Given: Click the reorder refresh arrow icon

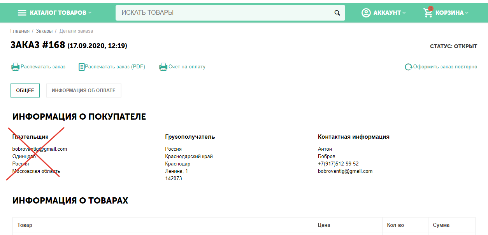Looking at the screenshot, I should click(x=409, y=67).
